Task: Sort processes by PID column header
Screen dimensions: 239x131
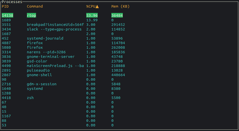Action: pos(5,6)
